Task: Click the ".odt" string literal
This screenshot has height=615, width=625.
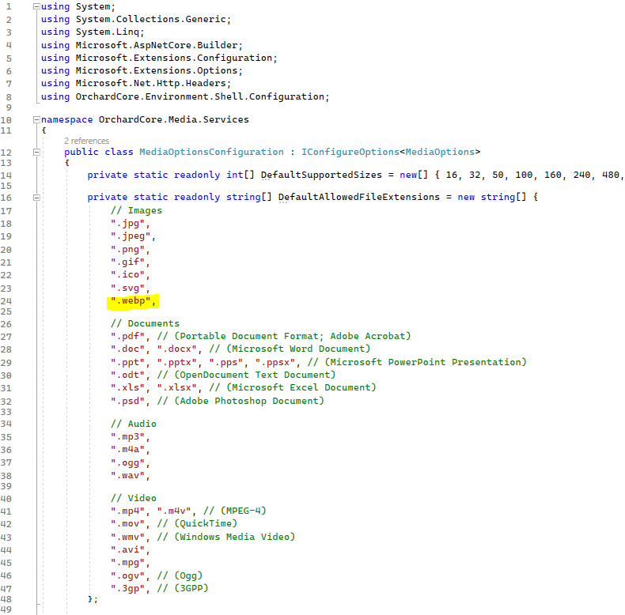Action: pos(127,375)
